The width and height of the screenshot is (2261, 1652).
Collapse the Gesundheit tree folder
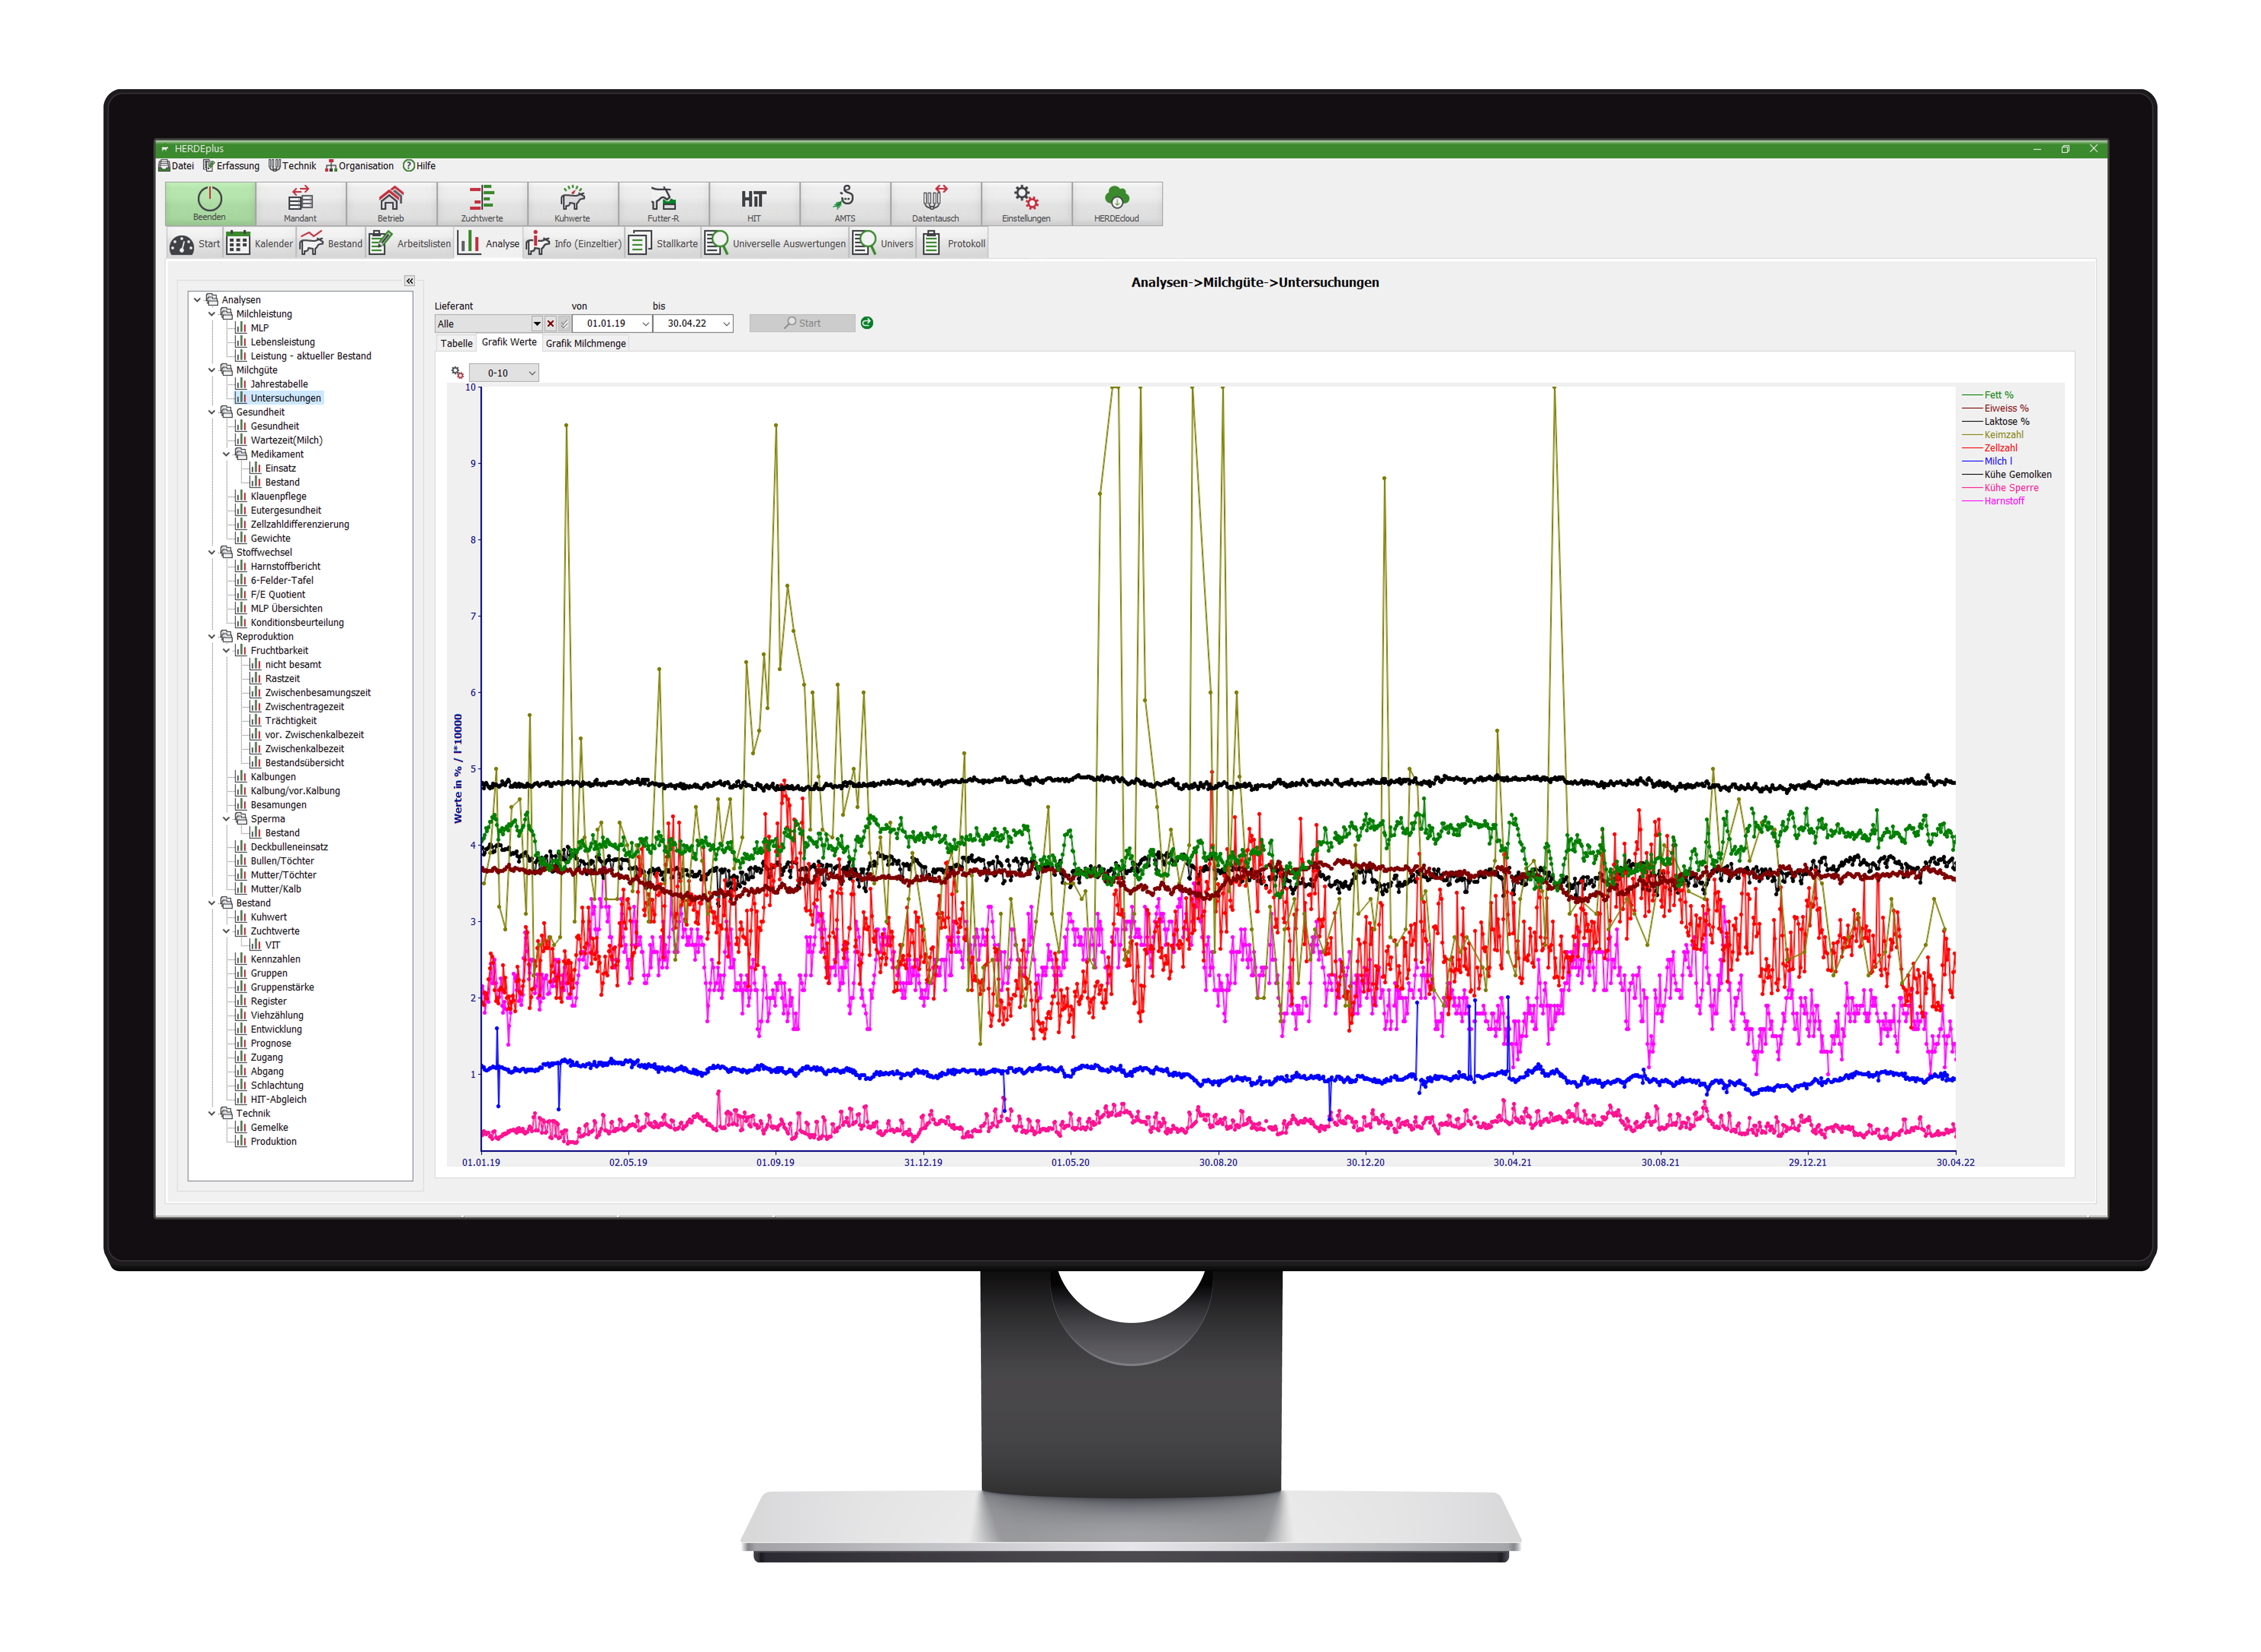[212, 412]
